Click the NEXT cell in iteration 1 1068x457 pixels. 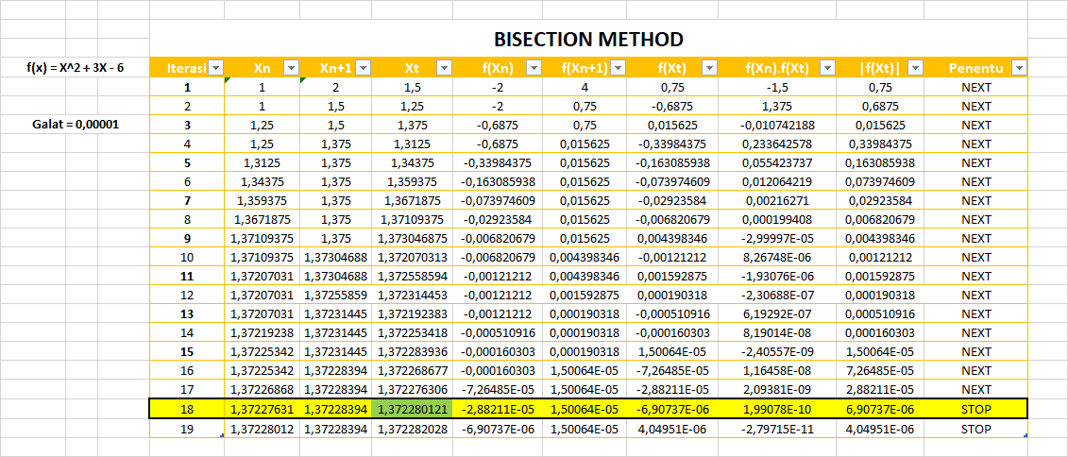click(x=975, y=87)
